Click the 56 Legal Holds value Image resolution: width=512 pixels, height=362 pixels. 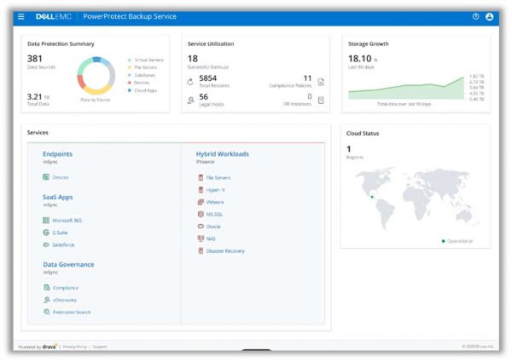(x=203, y=97)
